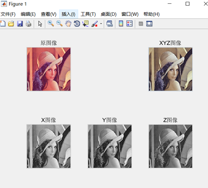The image size is (208, 188).
Task: Click the XYZ图像 title text
Action: 170,43
